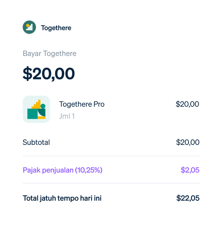This screenshot has height=245, width=223.
Task: Click the large $20,00 amount
Action: pos(49,74)
